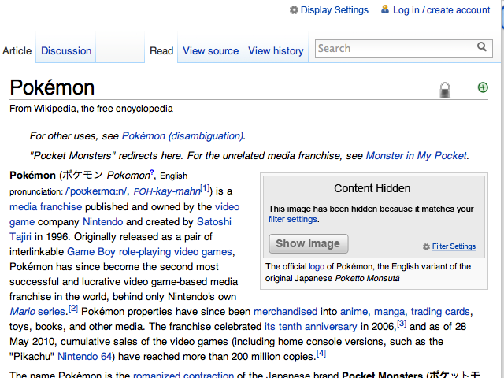The width and height of the screenshot is (504, 378).
Task: Follow the Monster in My Pocket link
Action: tap(417, 156)
